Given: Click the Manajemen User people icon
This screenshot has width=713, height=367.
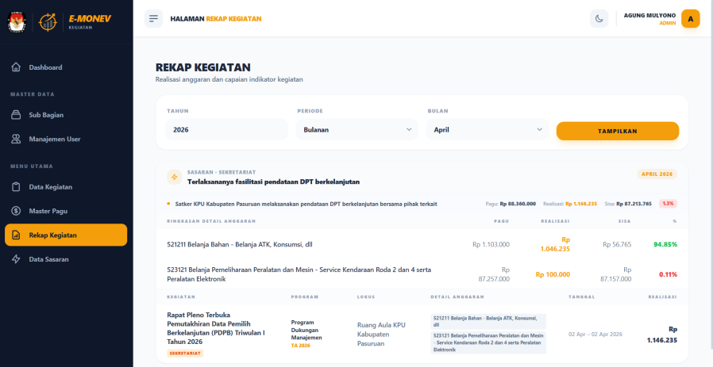Looking at the screenshot, I should click(16, 139).
